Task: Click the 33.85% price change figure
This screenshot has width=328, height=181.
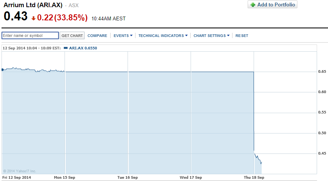Action: click(x=71, y=18)
